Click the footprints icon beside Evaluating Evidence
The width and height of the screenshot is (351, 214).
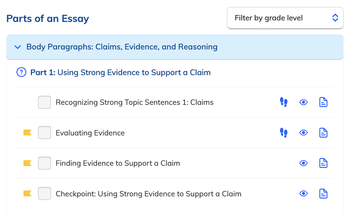[283, 132]
